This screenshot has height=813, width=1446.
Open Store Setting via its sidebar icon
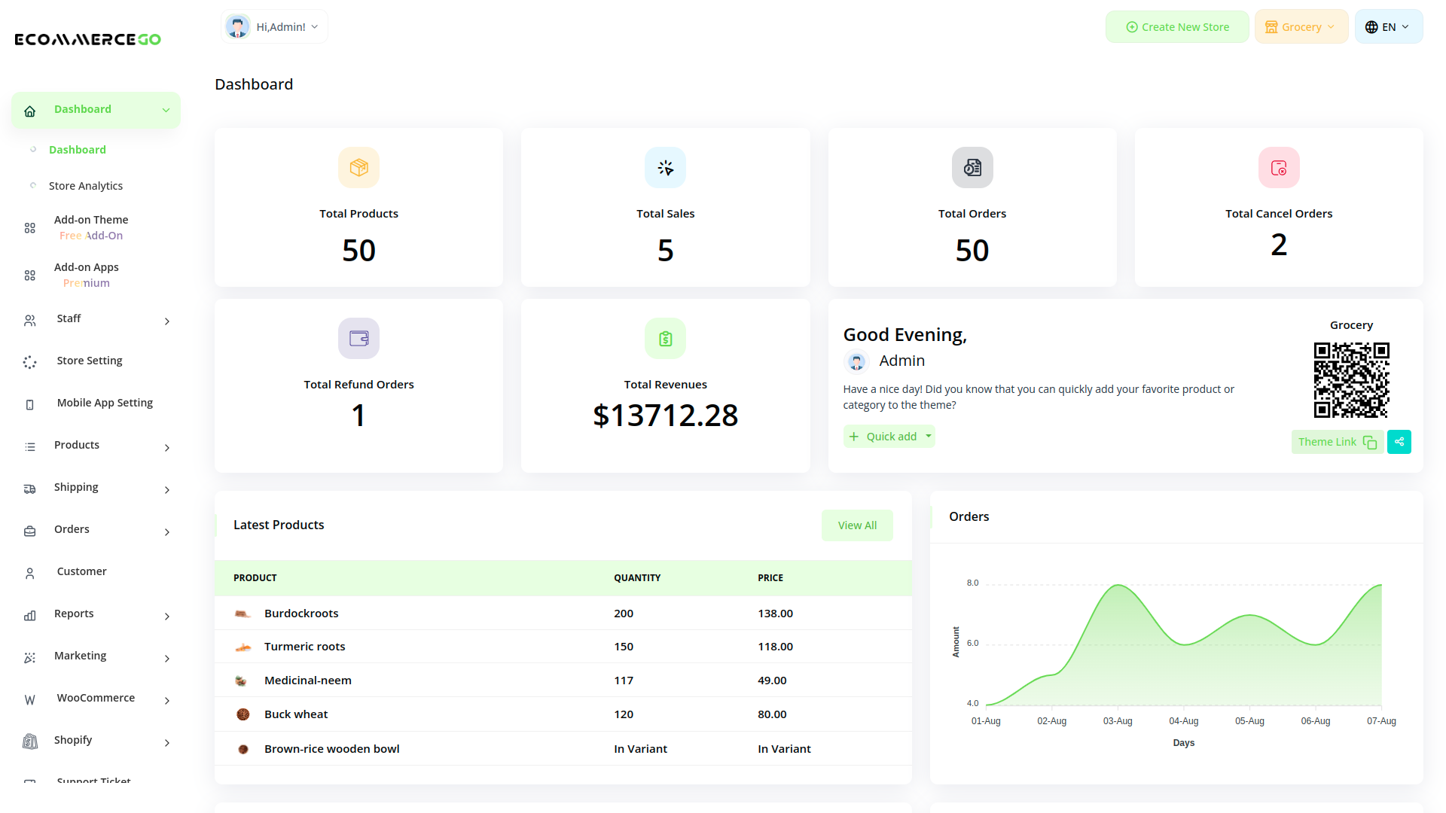pos(29,362)
